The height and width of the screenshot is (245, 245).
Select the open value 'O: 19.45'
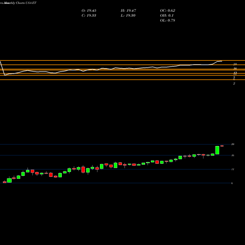point(89,11)
